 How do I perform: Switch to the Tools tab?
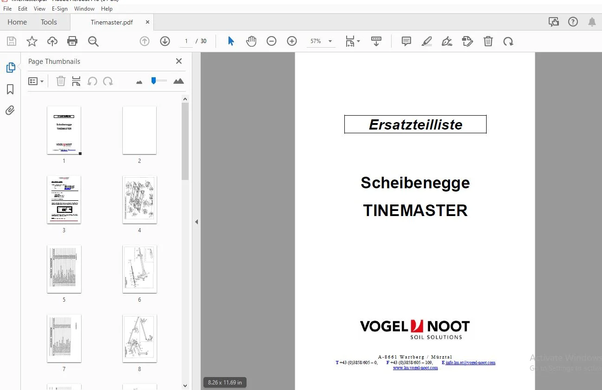[49, 22]
